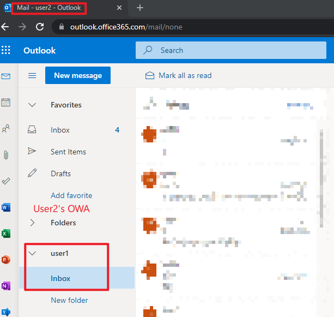Open the Files paperclip icon

coord(6,155)
